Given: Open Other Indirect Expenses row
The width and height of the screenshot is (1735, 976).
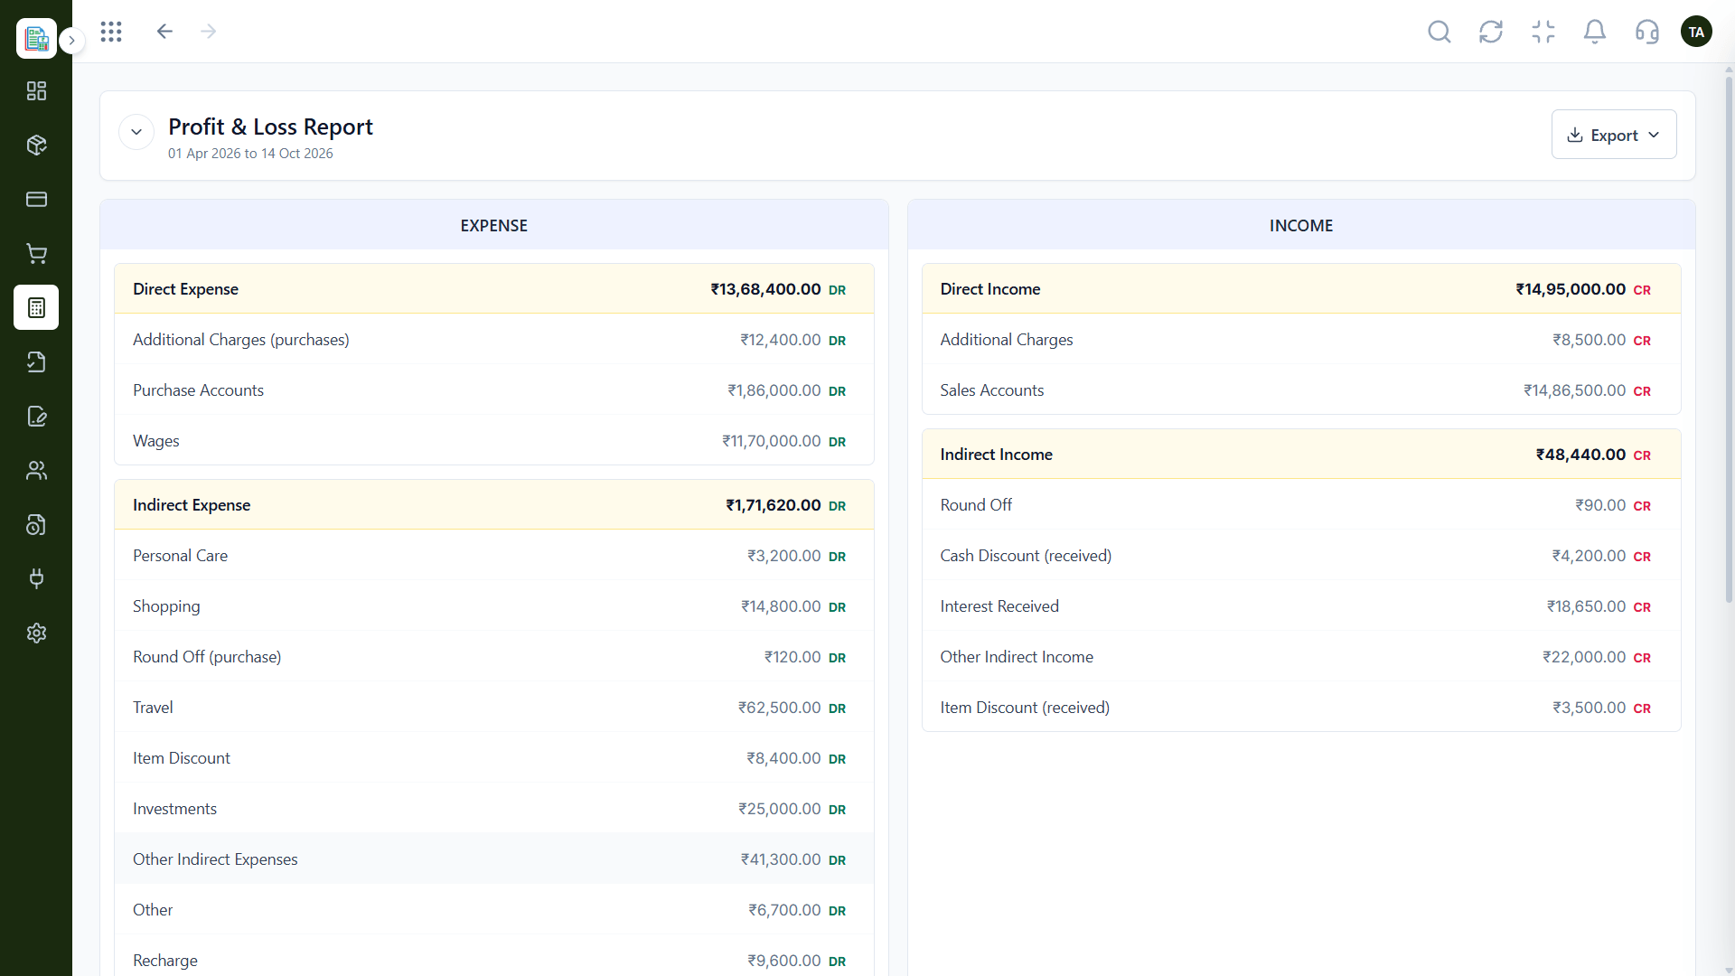Looking at the screenshot, I should [x=494, y=859].
